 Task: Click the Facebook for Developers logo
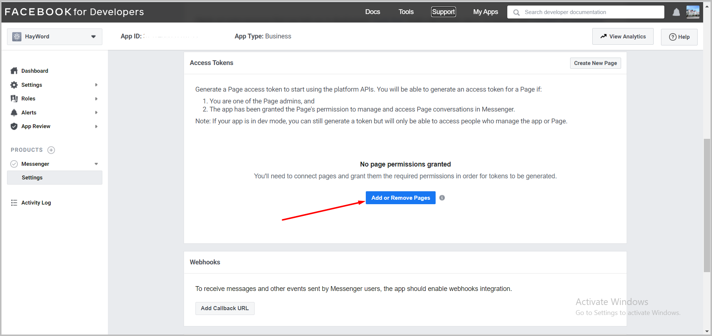74,12
